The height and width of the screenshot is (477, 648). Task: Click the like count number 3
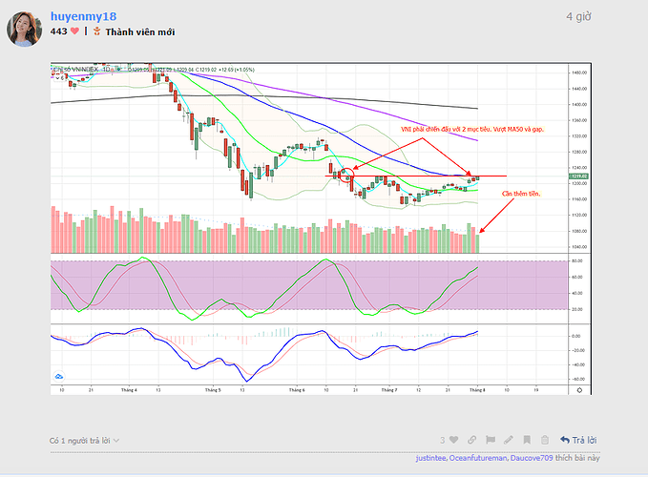click(443, 440)
